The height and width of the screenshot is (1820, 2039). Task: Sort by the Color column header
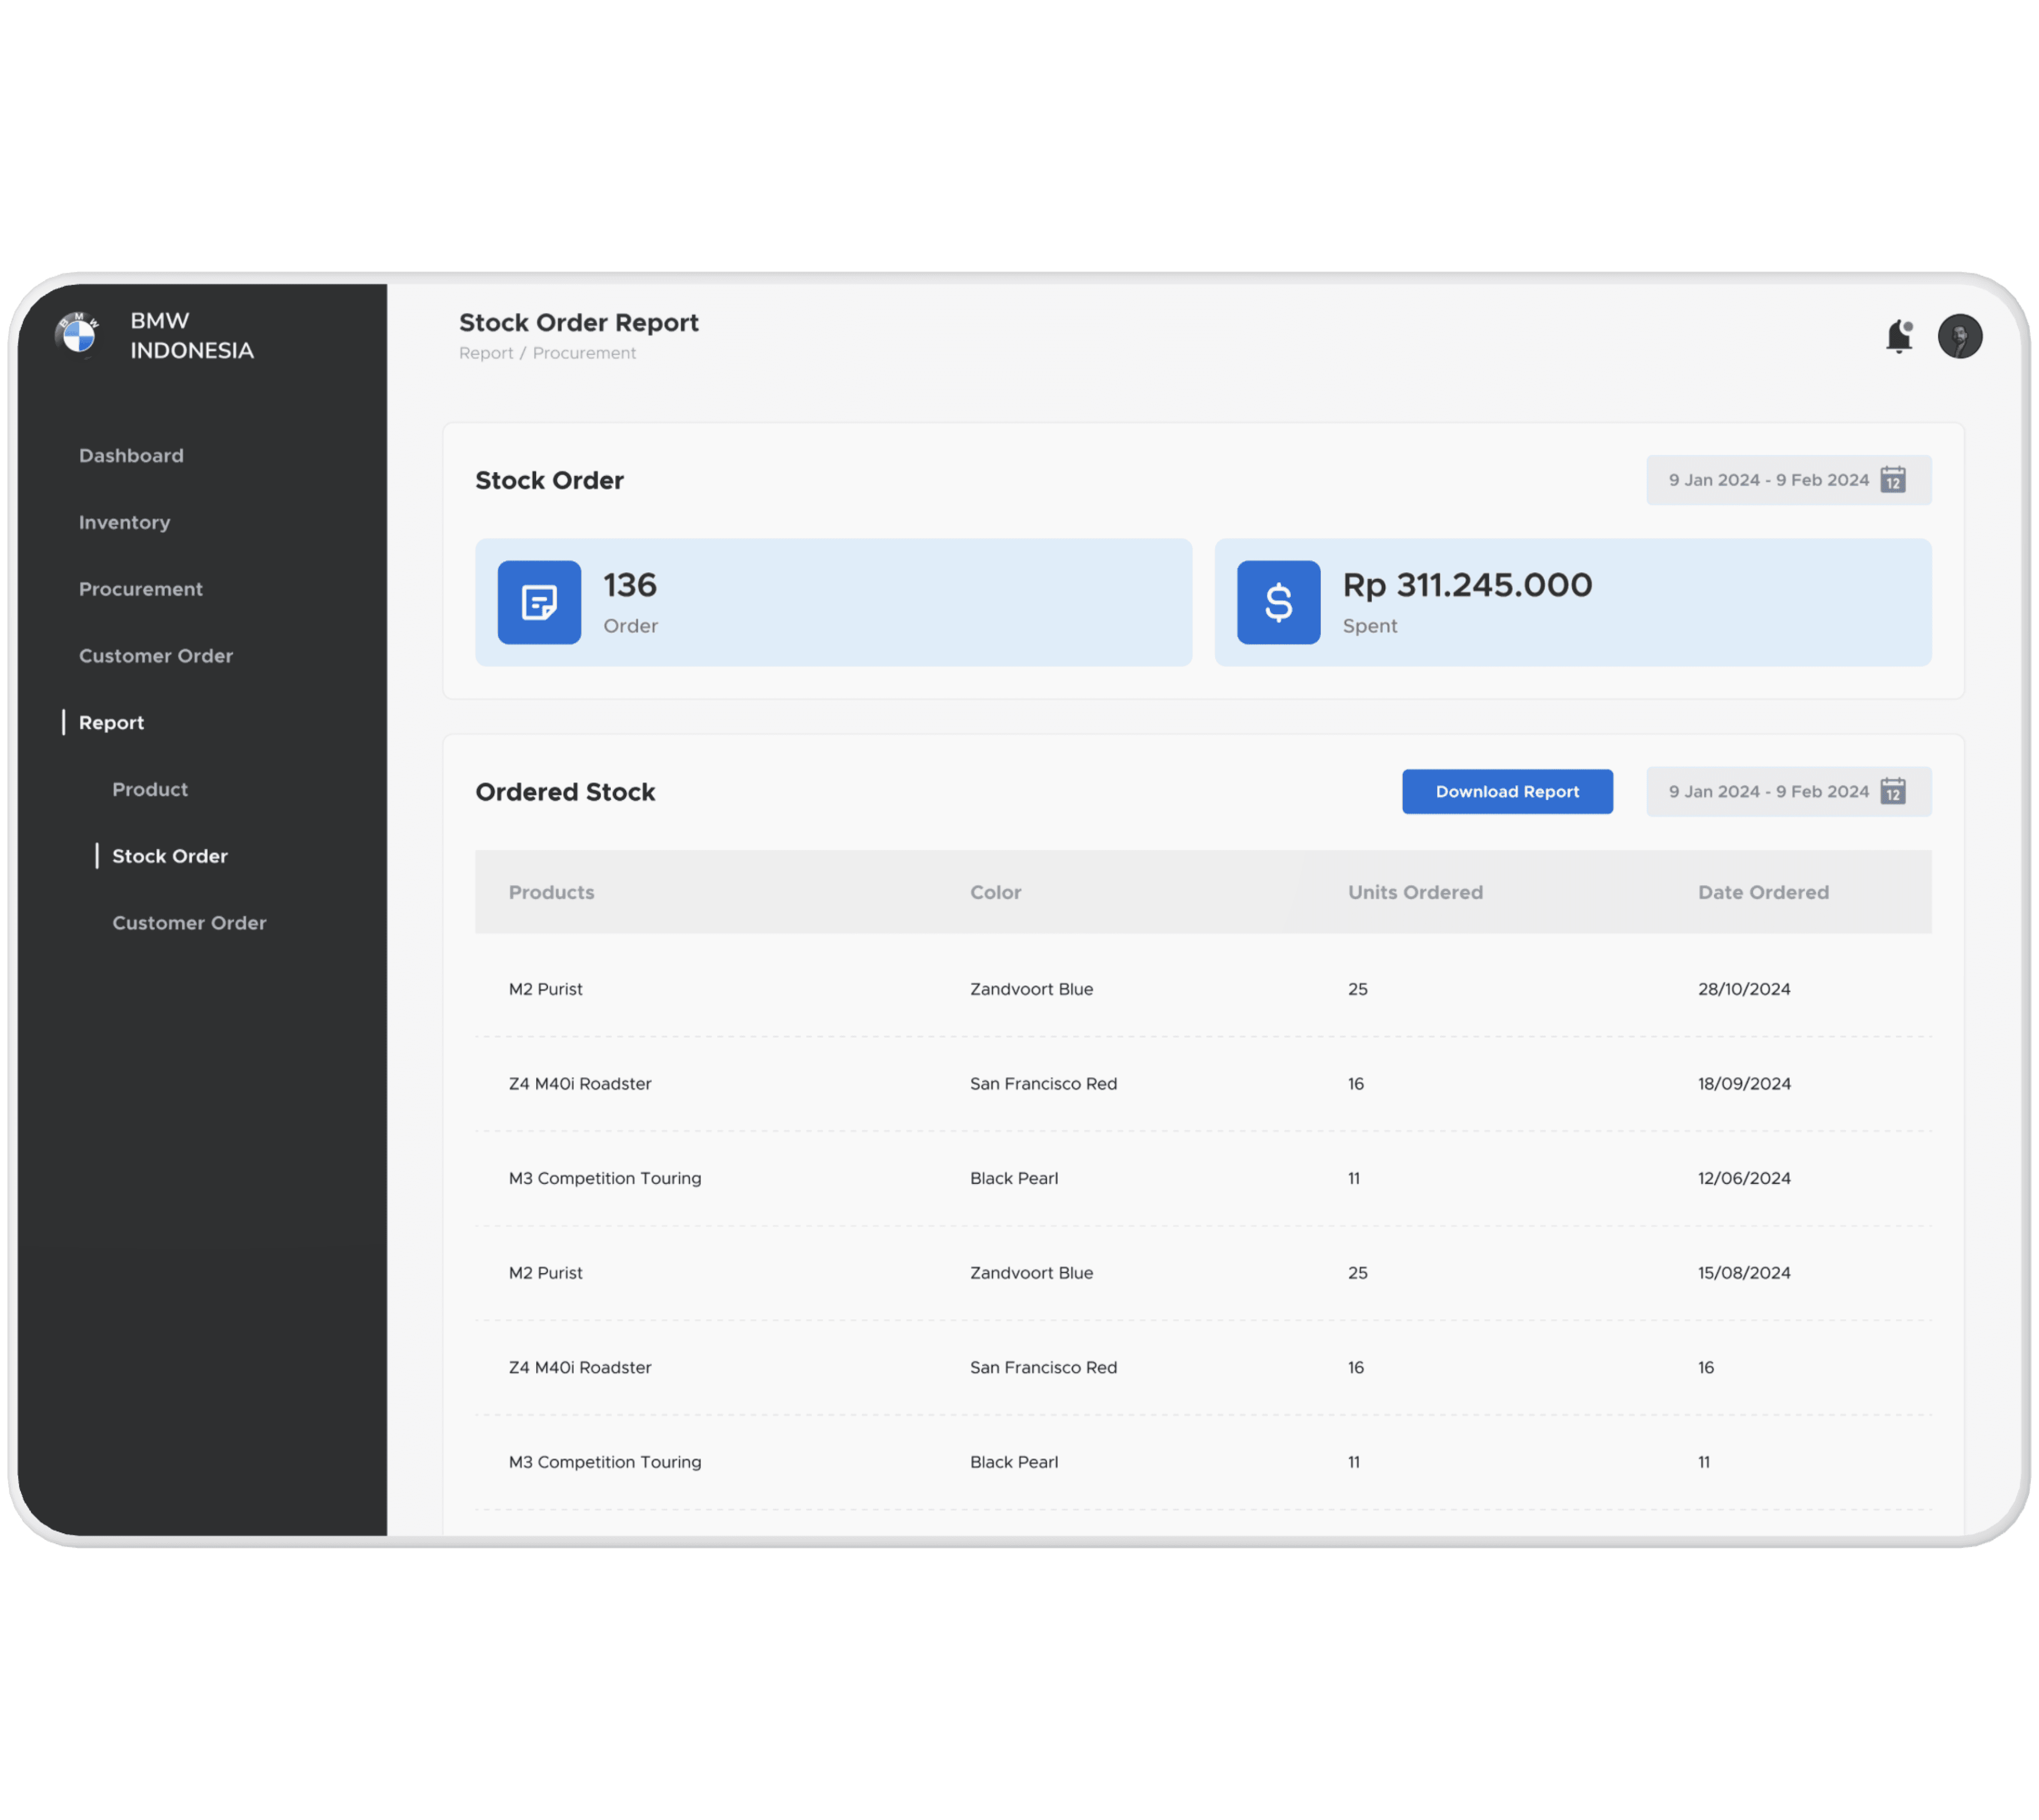point(996,892)
